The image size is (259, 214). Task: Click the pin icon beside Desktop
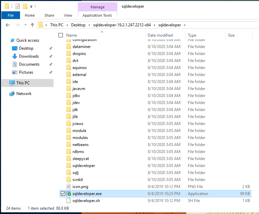[x=51, y=48]
